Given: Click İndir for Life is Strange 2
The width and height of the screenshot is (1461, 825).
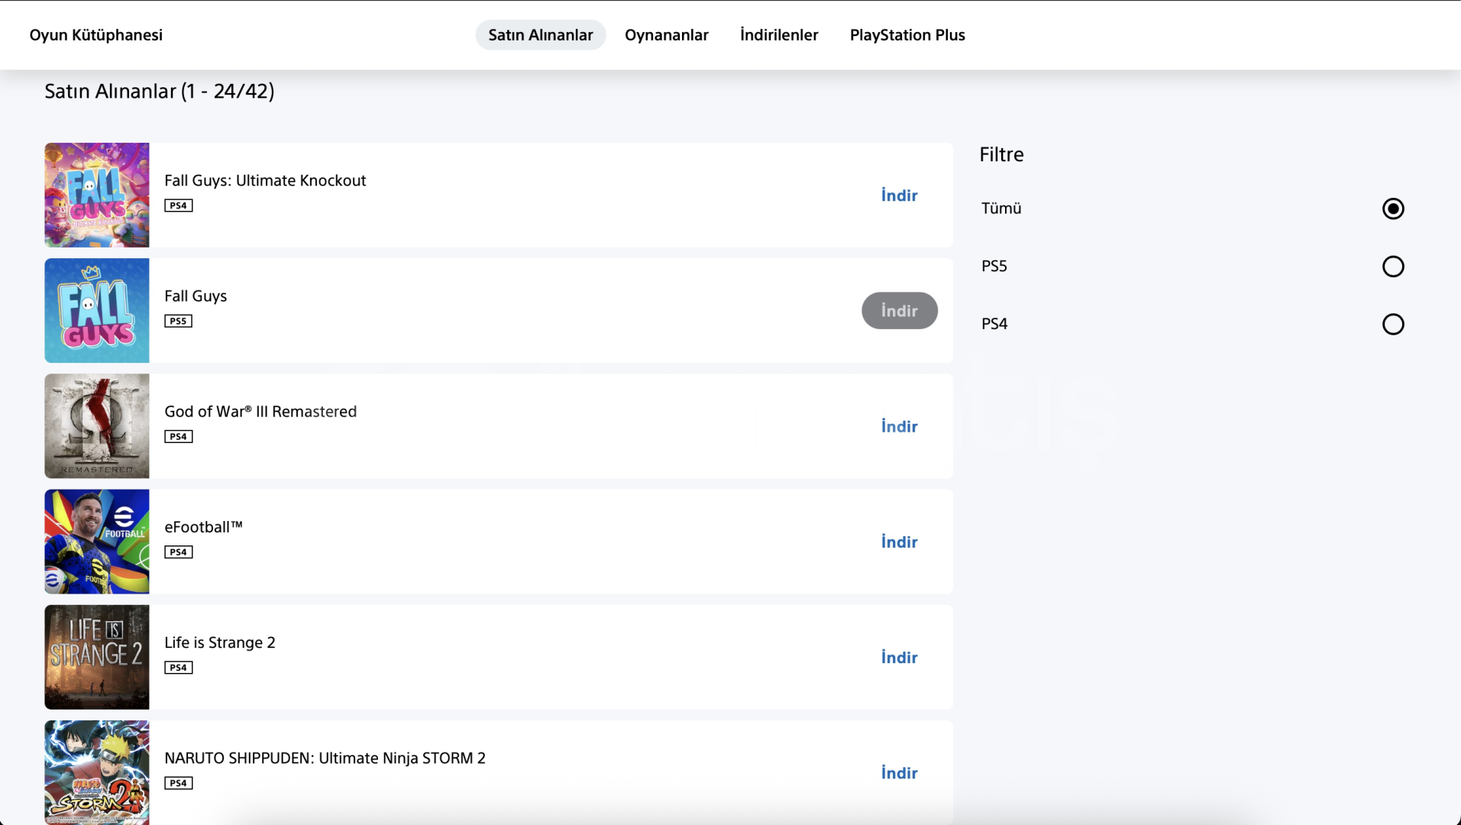Looking at the screenshot, I should (x=900, y=658).
